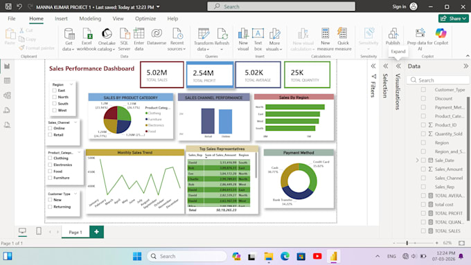Check the East region slicer box
The image size is (471, 265).
[x=54, y=91]
